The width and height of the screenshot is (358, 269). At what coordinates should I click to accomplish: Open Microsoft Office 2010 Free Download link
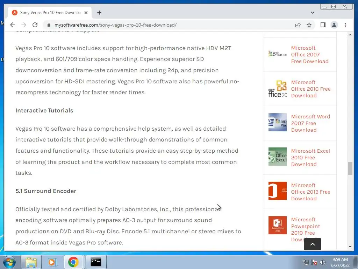click(311, 89)
